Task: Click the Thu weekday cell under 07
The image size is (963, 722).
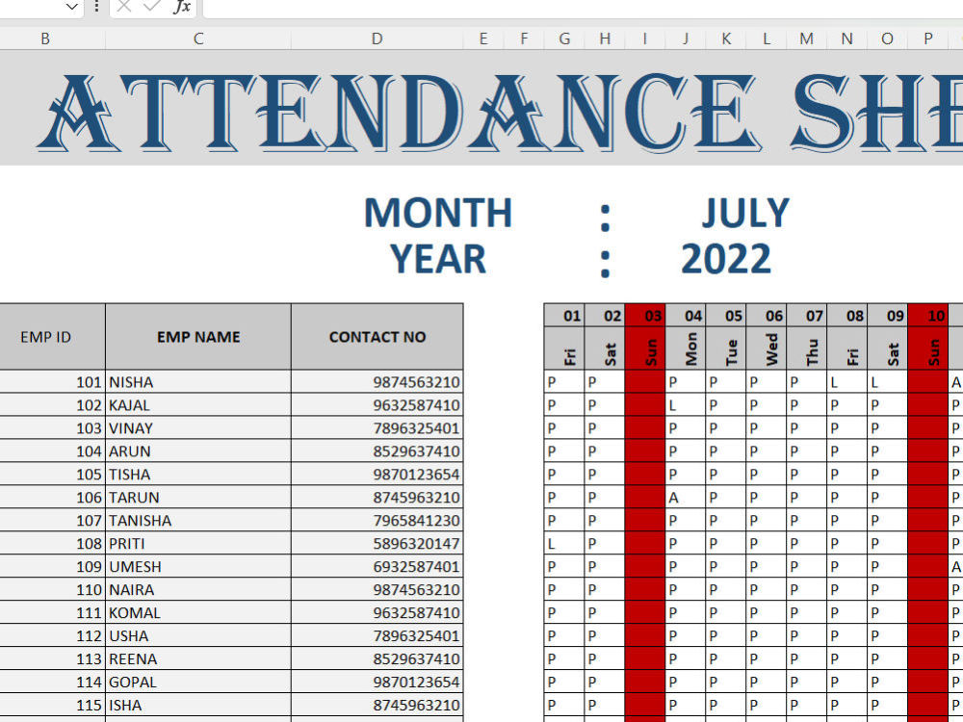Action: 806,348
